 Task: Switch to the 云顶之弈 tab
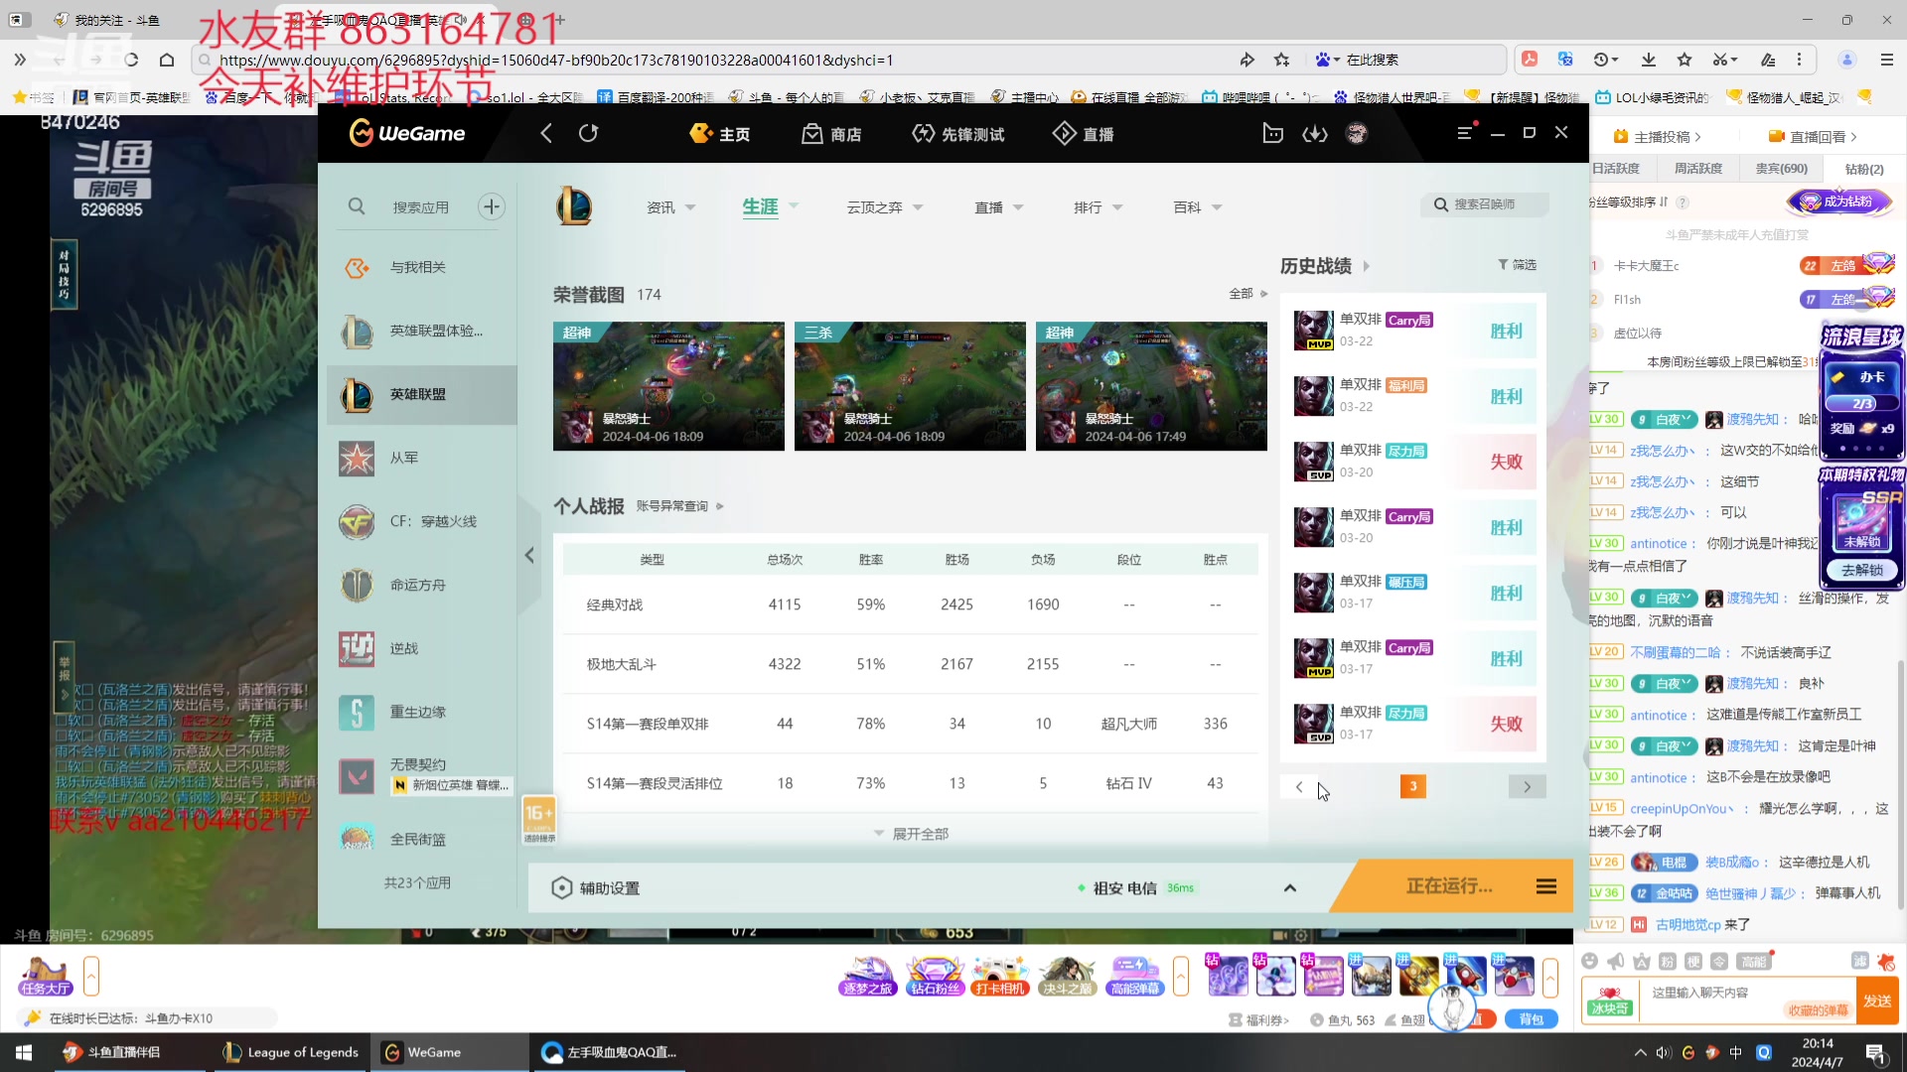tap(875, 206)
